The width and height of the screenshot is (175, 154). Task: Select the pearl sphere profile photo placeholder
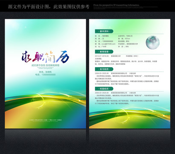(153, 42)
